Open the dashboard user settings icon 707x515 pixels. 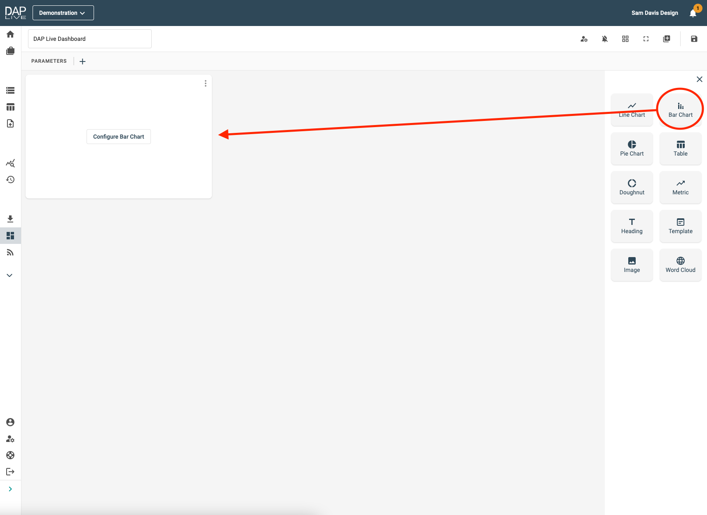[584, 39]
